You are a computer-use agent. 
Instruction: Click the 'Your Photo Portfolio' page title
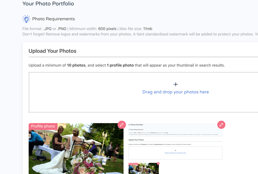point(48,4)
